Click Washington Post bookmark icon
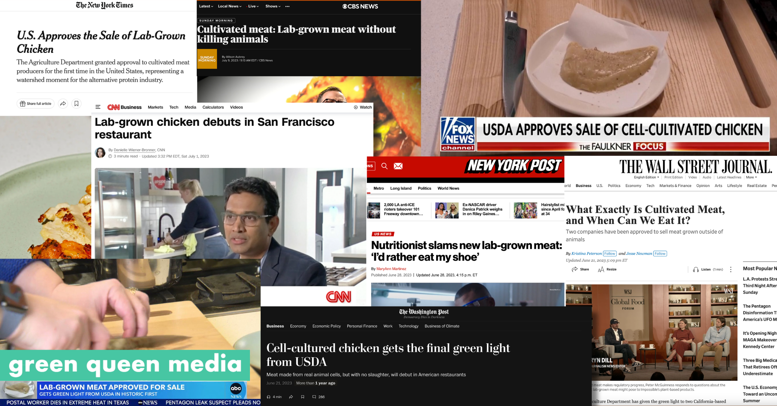This screenshot has height=406, width=777. point(302,397)
